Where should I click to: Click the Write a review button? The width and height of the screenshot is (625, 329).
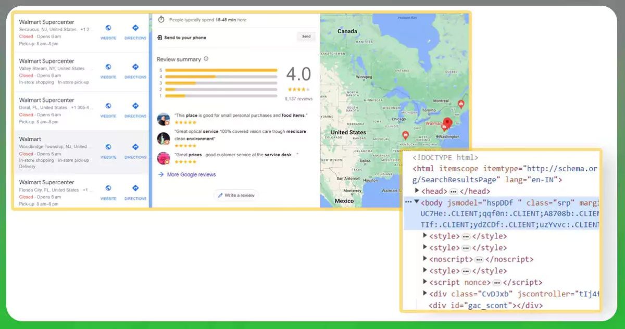click(x=236, y=195)
